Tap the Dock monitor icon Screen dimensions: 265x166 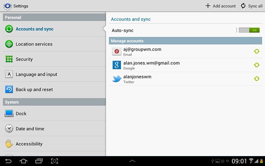click(x=9, y=113)
